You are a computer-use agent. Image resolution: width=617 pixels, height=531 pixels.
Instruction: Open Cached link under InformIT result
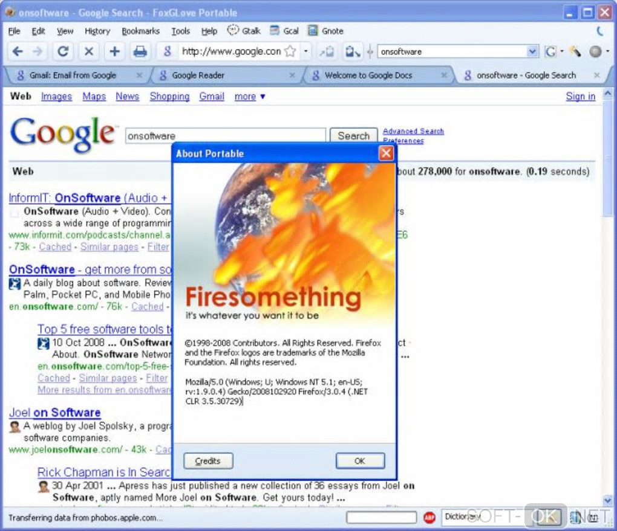tap(55, 247)
